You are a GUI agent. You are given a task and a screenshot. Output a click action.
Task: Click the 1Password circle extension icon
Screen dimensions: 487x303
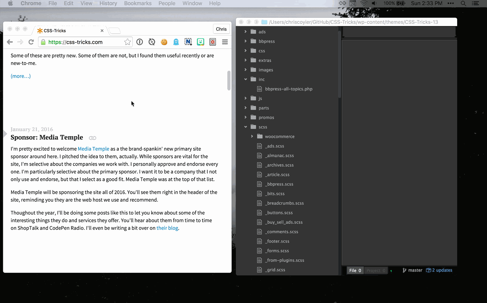tap(140, 42)
